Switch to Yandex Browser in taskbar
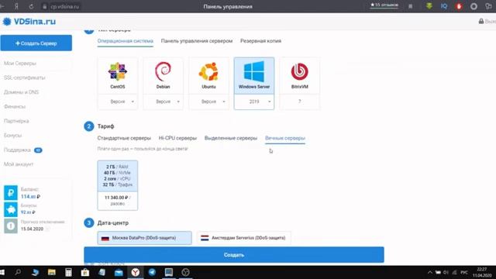496x279 pixels. pyautogui.click(x=136, y=272)
